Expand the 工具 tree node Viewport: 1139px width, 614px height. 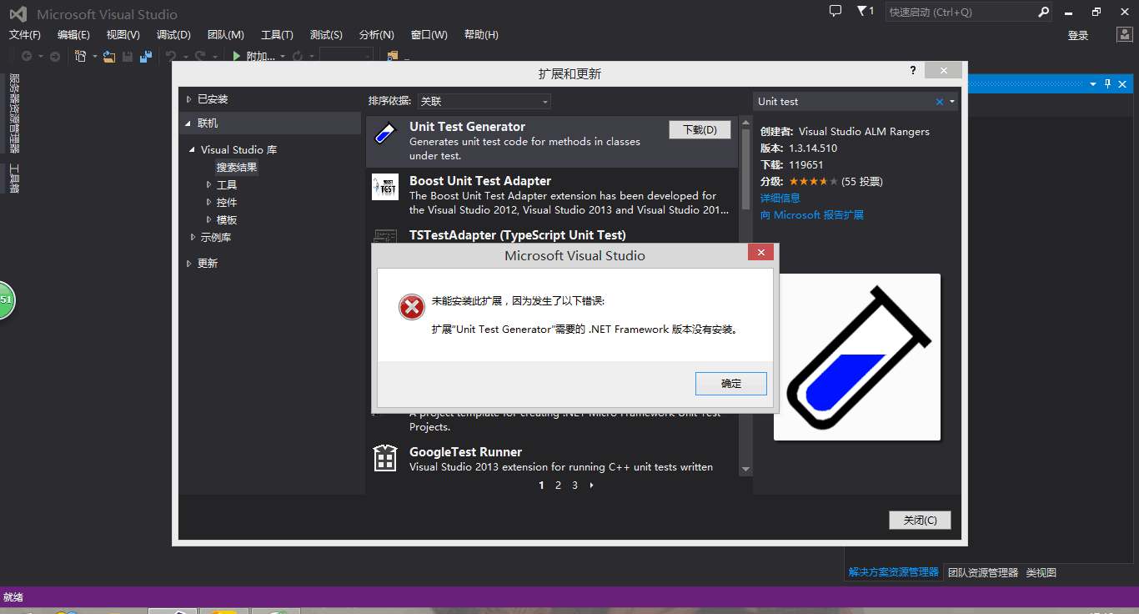coord(208,184)
